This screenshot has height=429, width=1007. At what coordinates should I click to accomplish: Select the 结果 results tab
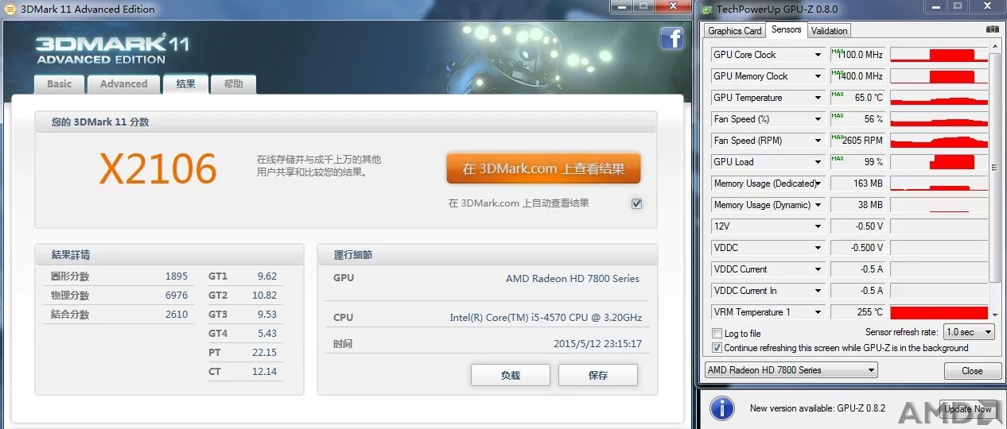click(185, 84)
